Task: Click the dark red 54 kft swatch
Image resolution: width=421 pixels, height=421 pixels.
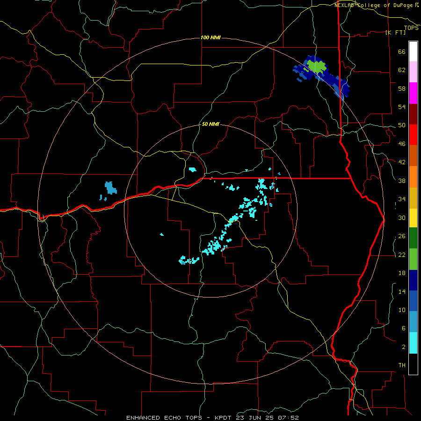Action: [413, 114]
